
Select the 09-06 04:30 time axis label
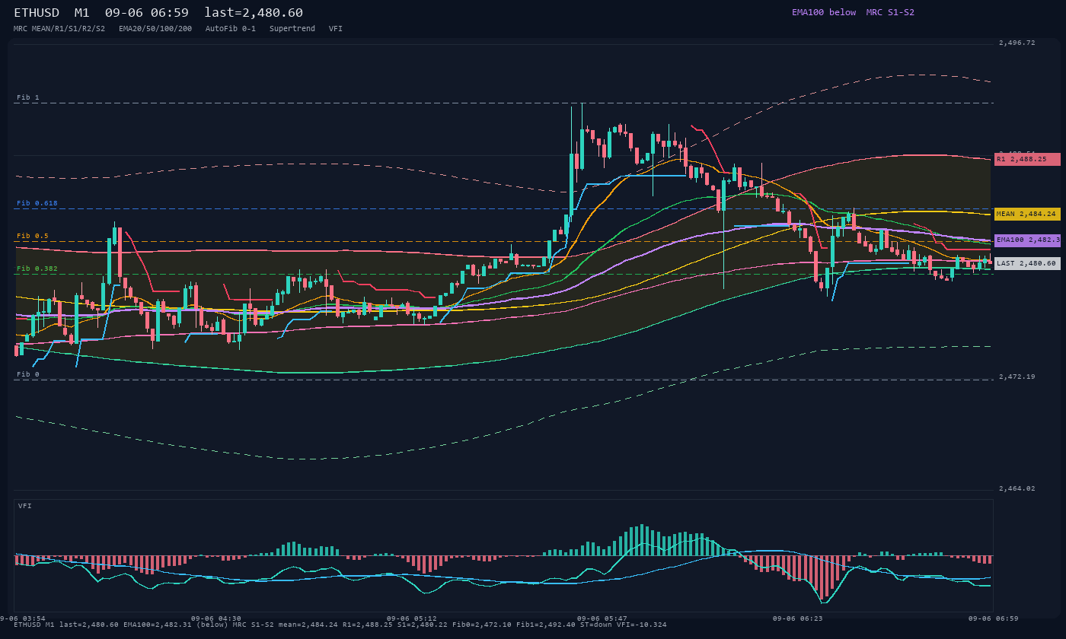216,618
